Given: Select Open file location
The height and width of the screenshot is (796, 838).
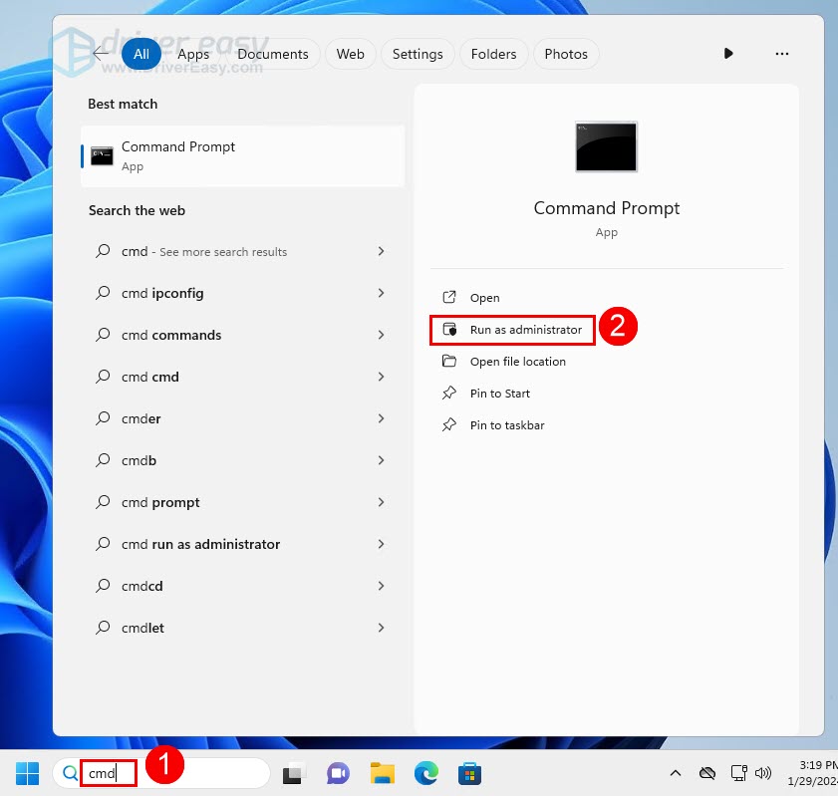Looking at the screenshot, I should 517,362.
